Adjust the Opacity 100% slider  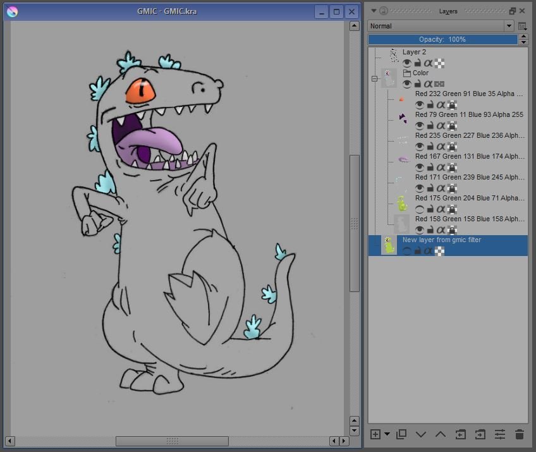coord(442,39)
